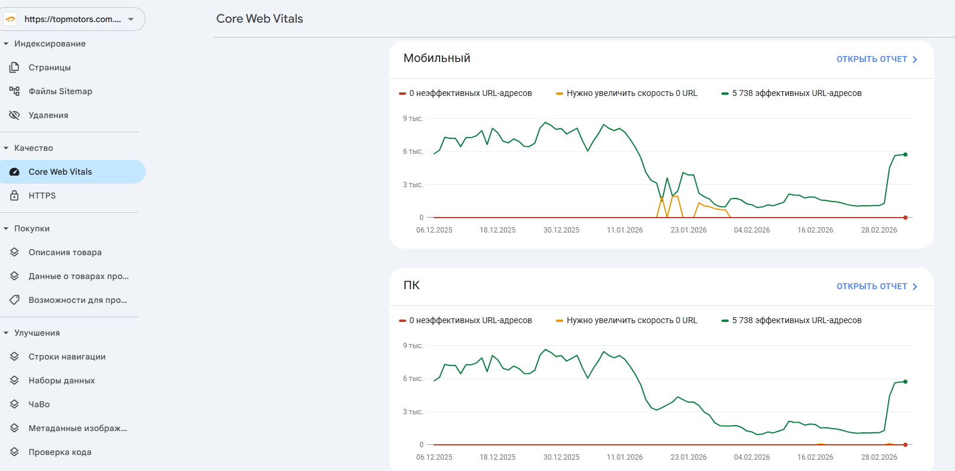
Task: Open Строки навигации report
Action: (x=67, y=357)
